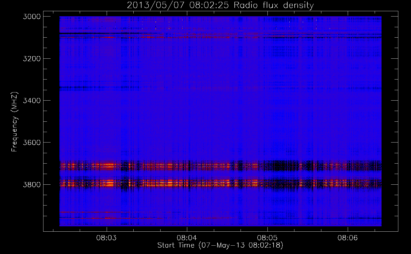411x254 pixels.
Task: Click the 3600 frequency axis label
Action: click(32, 142)
